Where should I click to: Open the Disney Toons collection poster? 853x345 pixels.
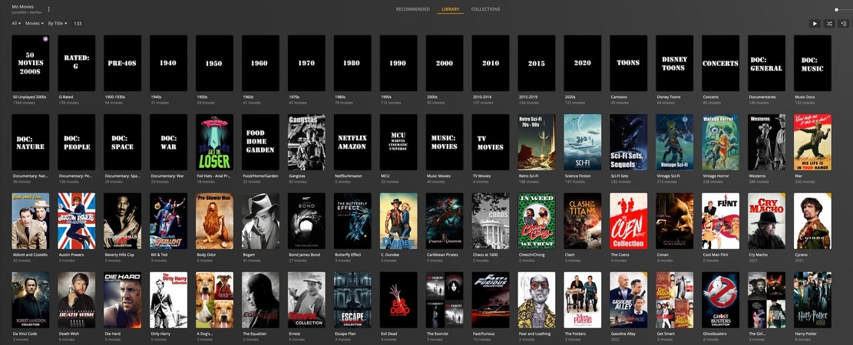point(675,63)
